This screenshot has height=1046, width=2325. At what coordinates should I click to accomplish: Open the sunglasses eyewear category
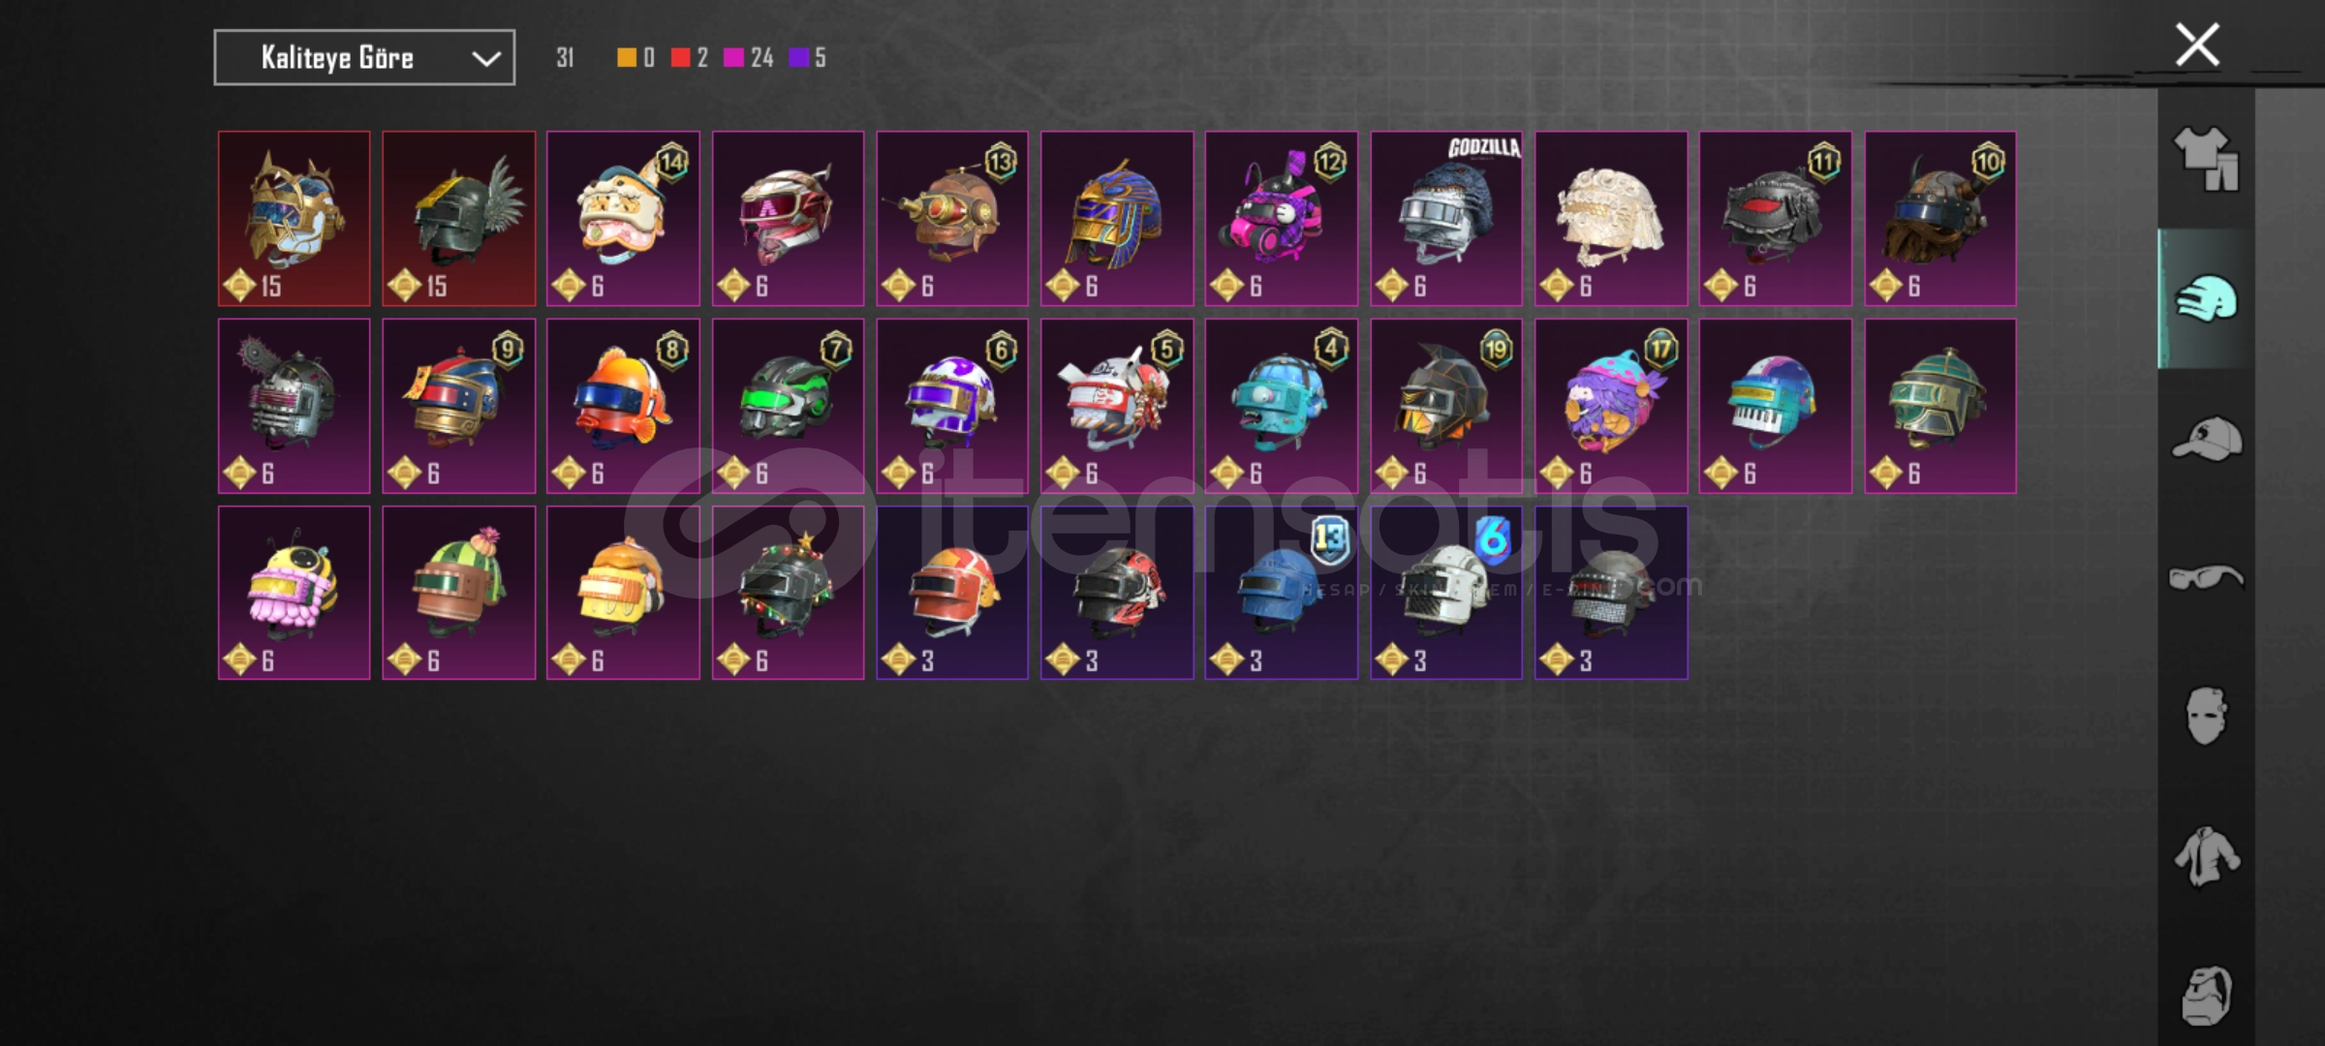tap(2207, 577)
